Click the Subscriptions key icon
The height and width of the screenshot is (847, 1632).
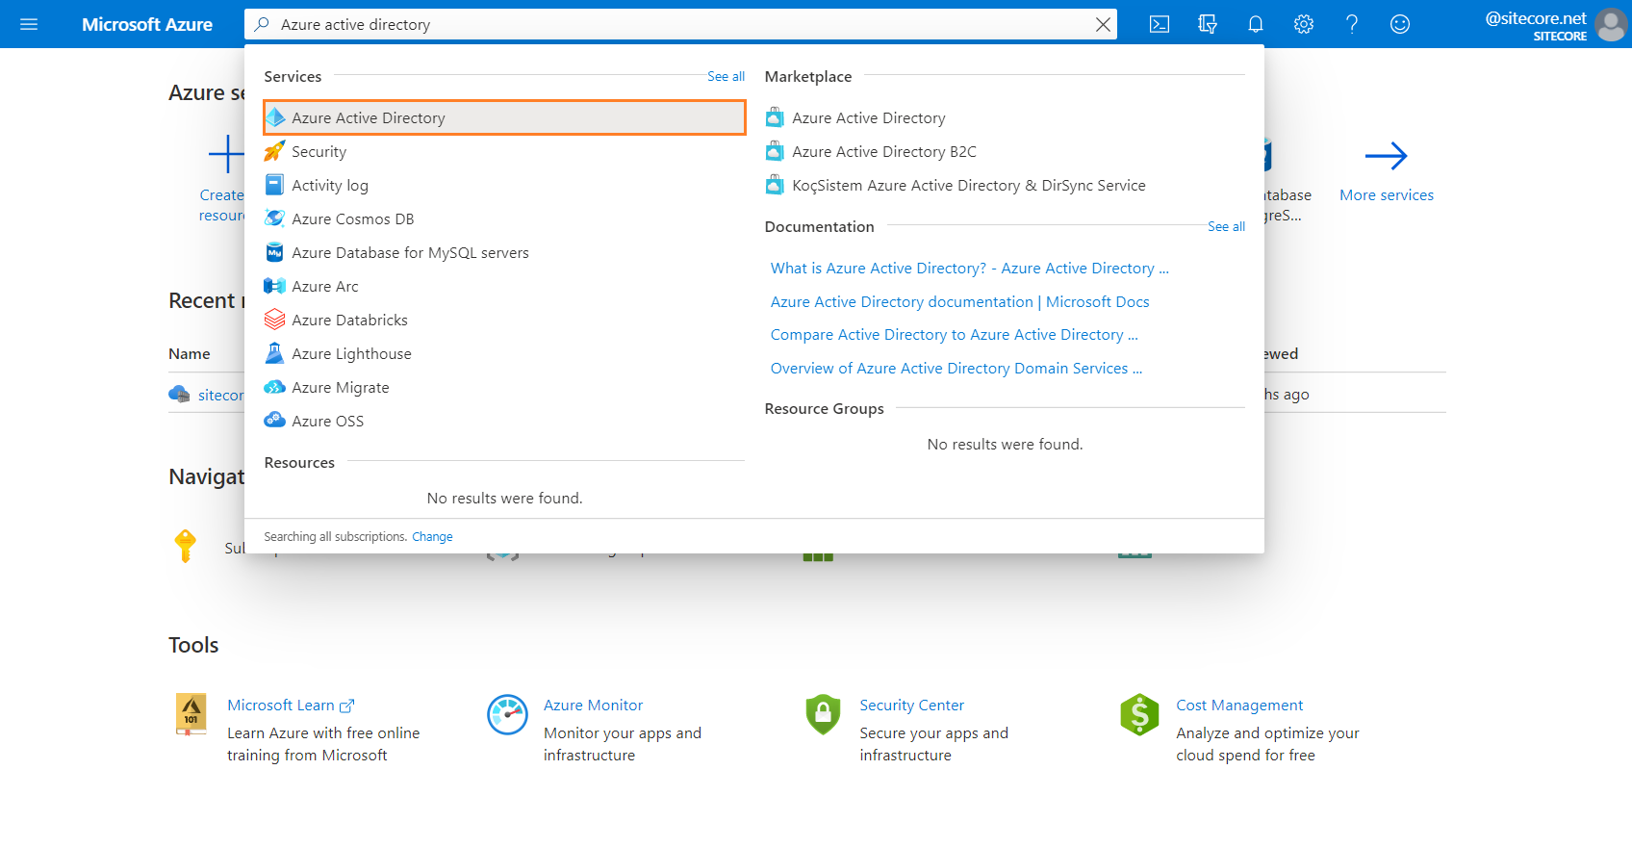pos(186,546)
